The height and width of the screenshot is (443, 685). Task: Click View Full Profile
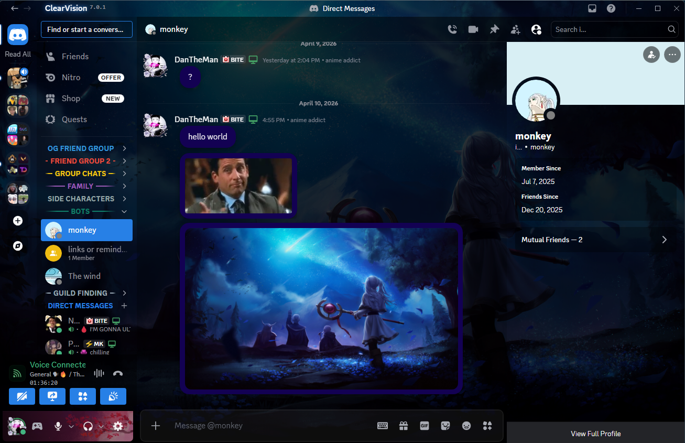pos(595,434)
